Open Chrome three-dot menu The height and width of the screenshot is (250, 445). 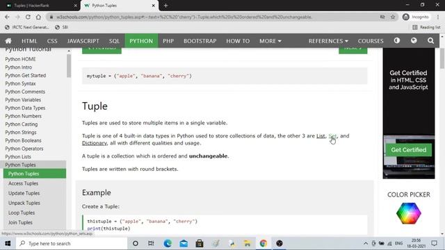[438, 17]
